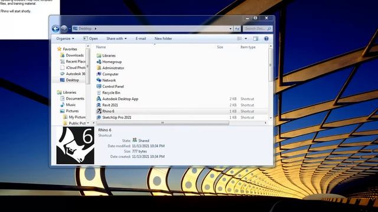Select the Network icon in file list
The width and height of the screenshot is (378, 212).
pyautogui.click(x=99, y=80)
